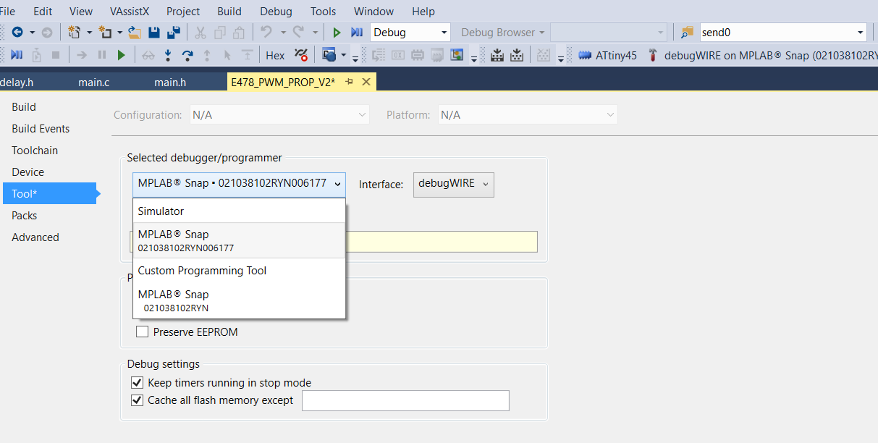Close the E478_PWM_PROP_V2 tab

coord(366,82)
